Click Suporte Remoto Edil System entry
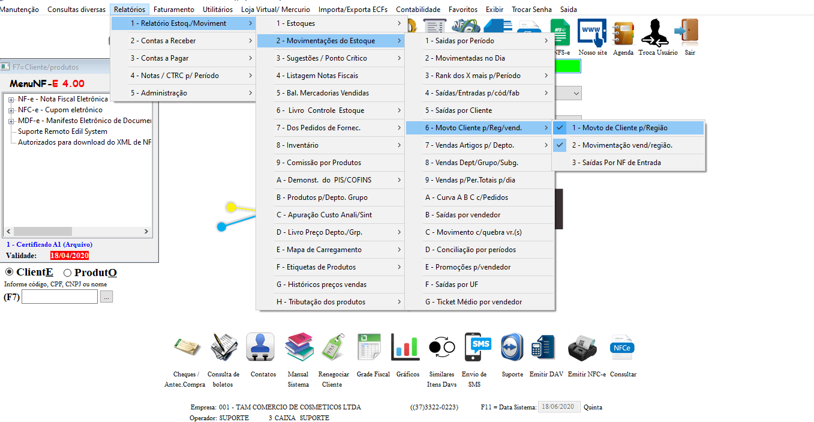This screenshot has height=422, width=814. coord(62,131)
